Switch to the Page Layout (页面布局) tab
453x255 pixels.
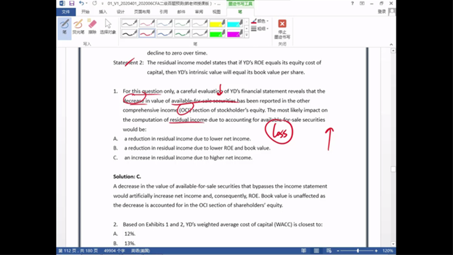142,12
